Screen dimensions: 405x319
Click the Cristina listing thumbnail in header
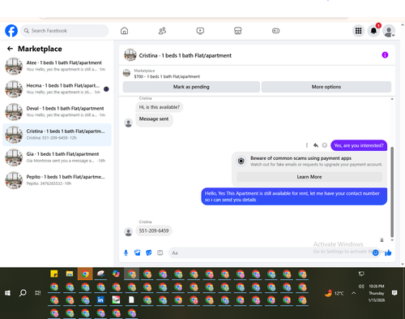coord(130,55)
